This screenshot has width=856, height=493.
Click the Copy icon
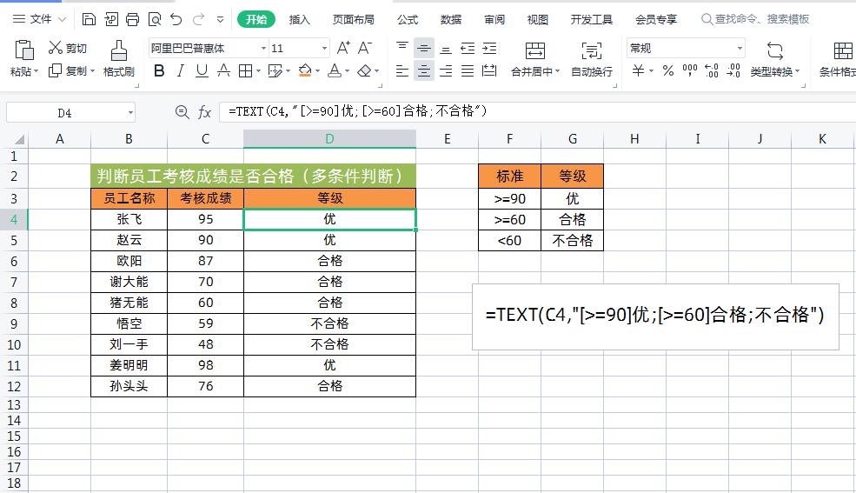tap(55, 70)
